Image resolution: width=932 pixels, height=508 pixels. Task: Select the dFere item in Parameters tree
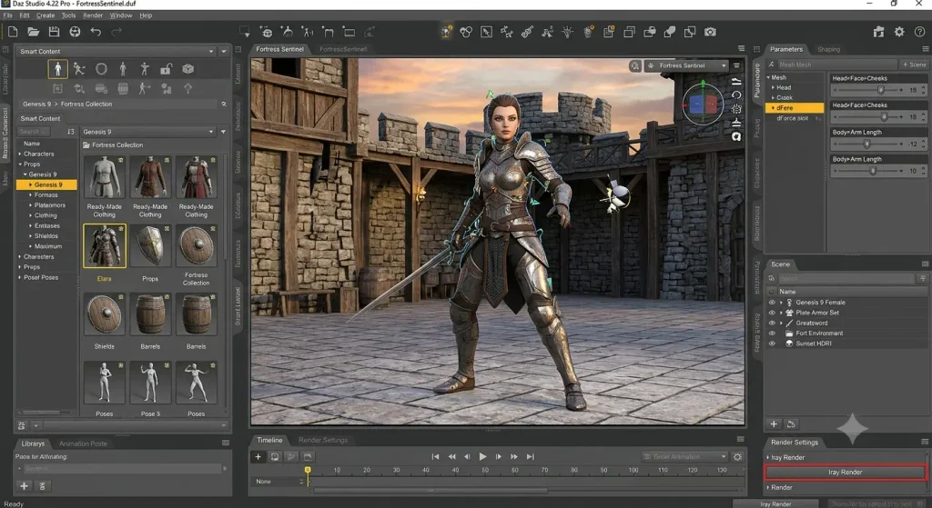click(x=795, y=108)
